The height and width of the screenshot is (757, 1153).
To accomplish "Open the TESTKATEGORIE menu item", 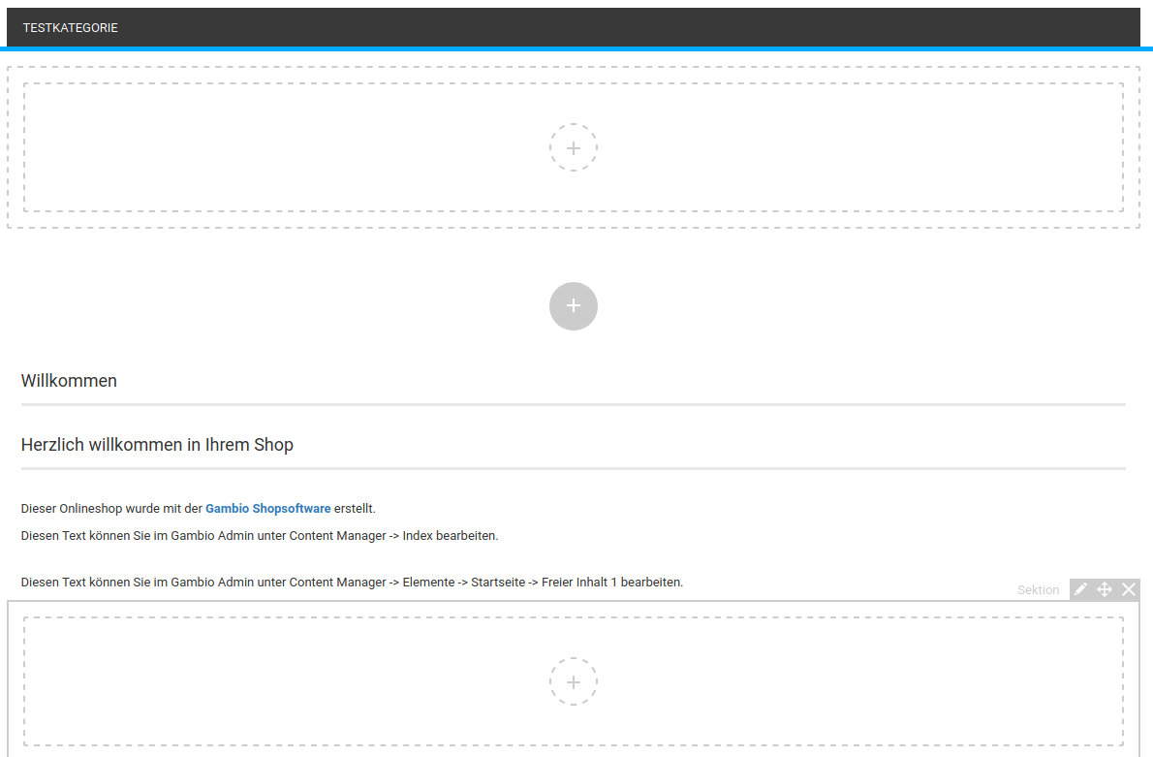I will point(71,28).
